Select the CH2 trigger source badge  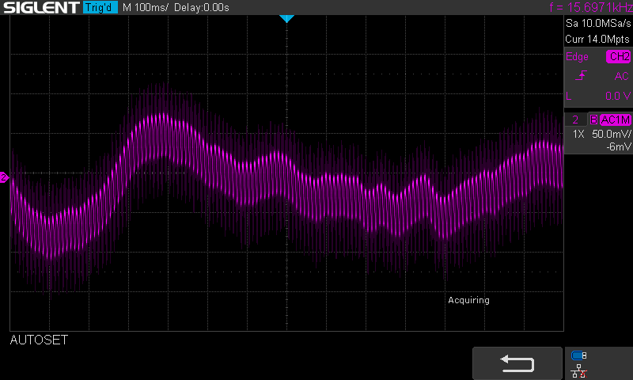pyautogui.click(x=619, y=56)
